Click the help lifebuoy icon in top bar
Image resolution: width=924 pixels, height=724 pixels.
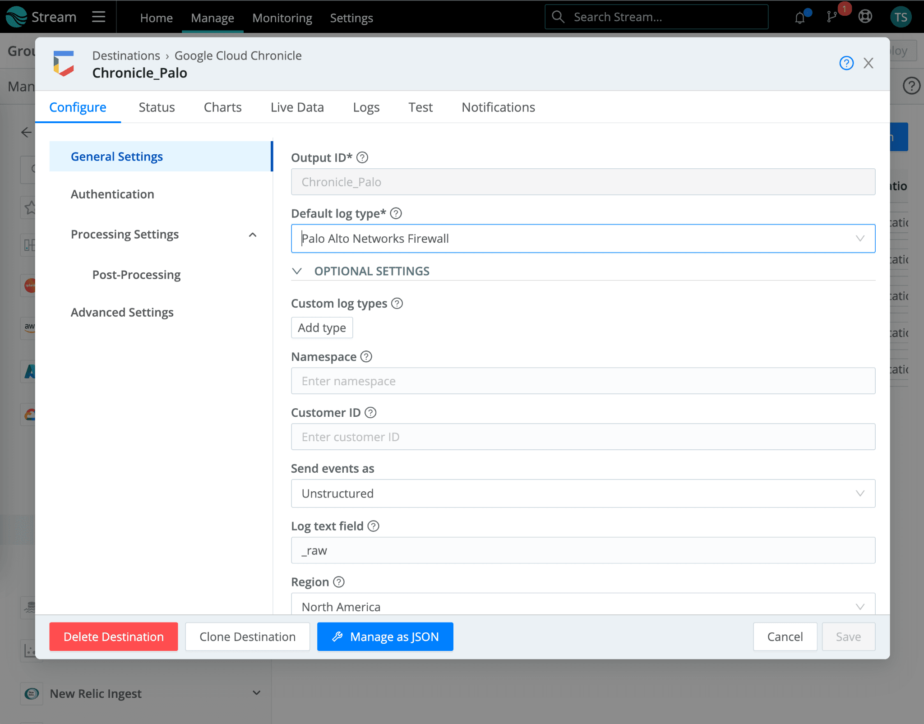865,17
